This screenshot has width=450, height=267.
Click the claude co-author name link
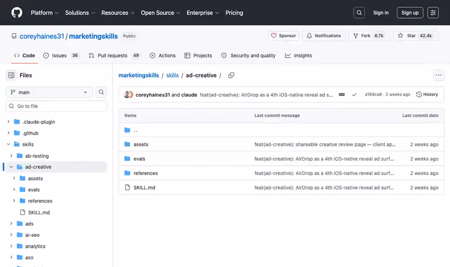189,95
